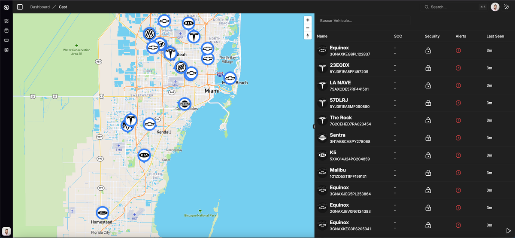Click the lock icon for 23EQDX
The width and height of the screenshot is (515, 238).
click(428, 68)
